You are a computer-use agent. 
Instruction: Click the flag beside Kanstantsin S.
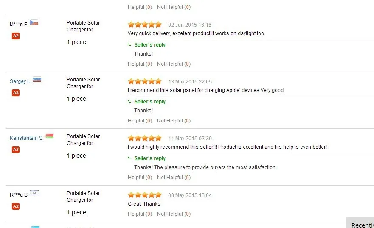[49, 136]
